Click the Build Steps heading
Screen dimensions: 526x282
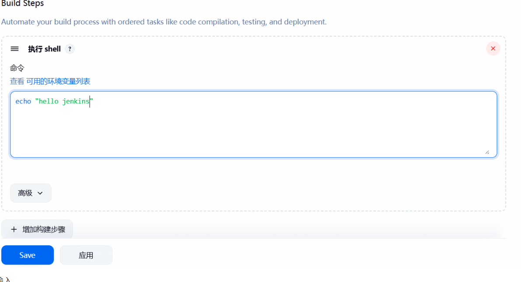pyautogui.click(x=23, y=3)
